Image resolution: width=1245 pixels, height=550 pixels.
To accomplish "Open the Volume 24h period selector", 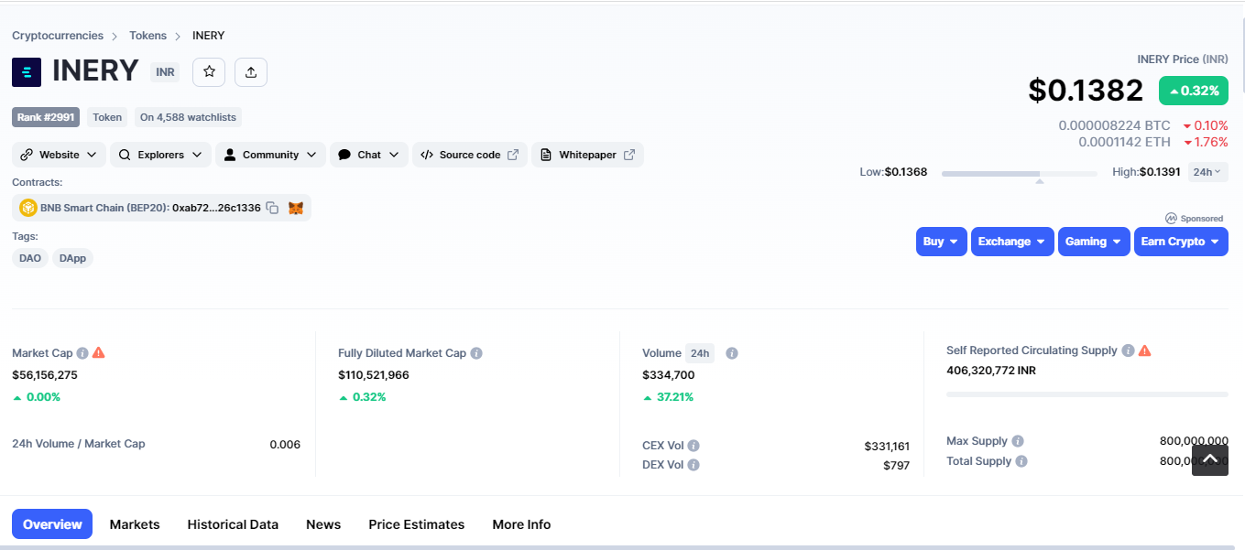I will pos(700,353).
